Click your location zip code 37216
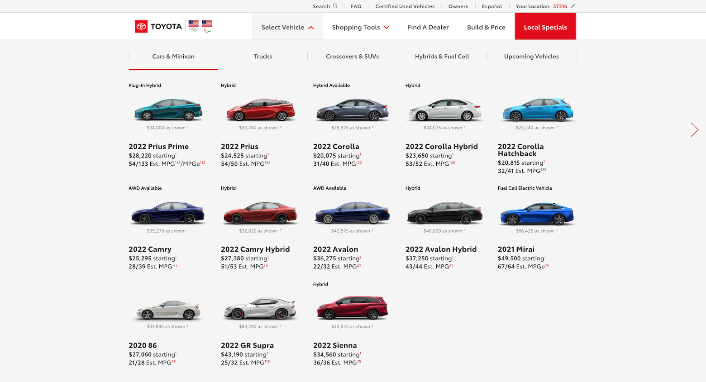 click(x=561, y=6)
